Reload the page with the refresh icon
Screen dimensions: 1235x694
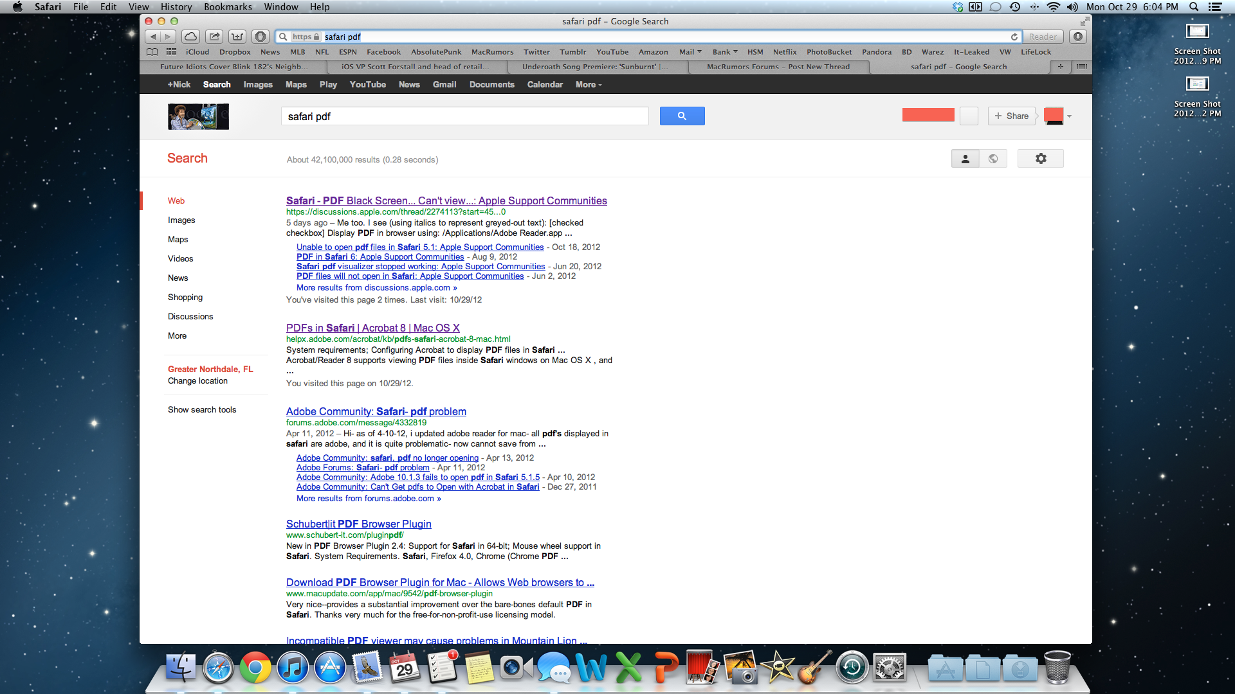[x=1014, y=37]
